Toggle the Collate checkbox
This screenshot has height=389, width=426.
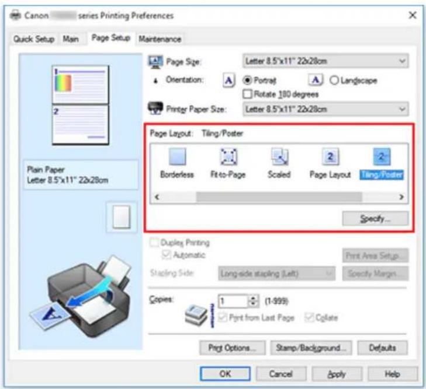tap(309, 317)
